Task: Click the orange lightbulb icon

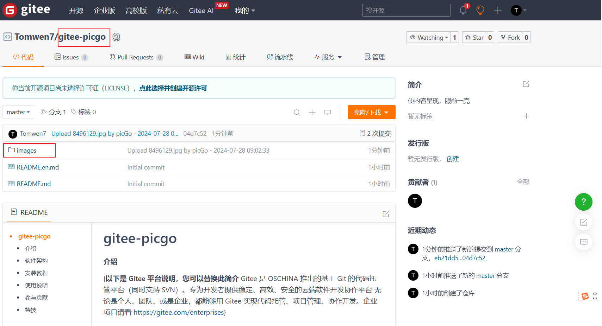Action: point(480,10)
